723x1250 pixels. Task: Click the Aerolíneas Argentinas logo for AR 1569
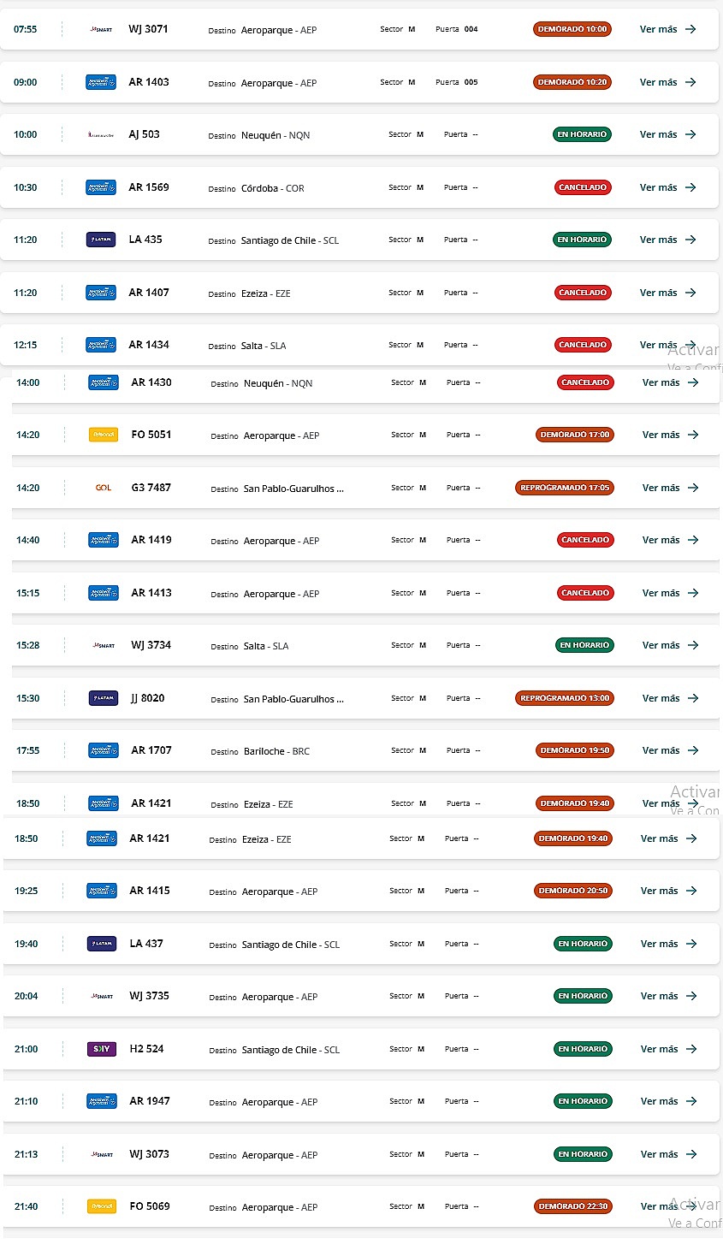101,187
